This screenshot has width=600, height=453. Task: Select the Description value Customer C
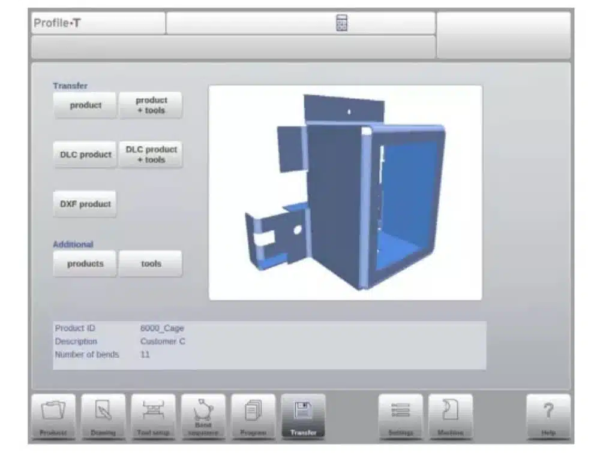(163, 342)
